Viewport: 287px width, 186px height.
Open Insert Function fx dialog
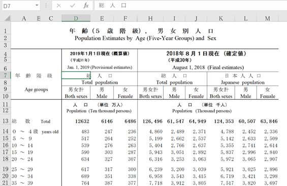86,6
